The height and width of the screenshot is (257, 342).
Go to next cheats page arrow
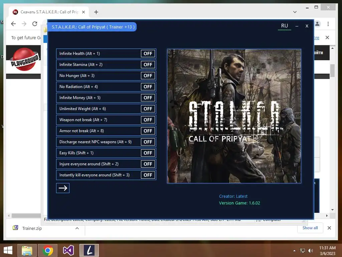pos(63,188)
